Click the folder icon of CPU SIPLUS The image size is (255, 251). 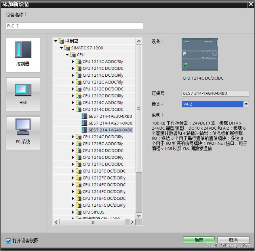(x=79, y=212)
